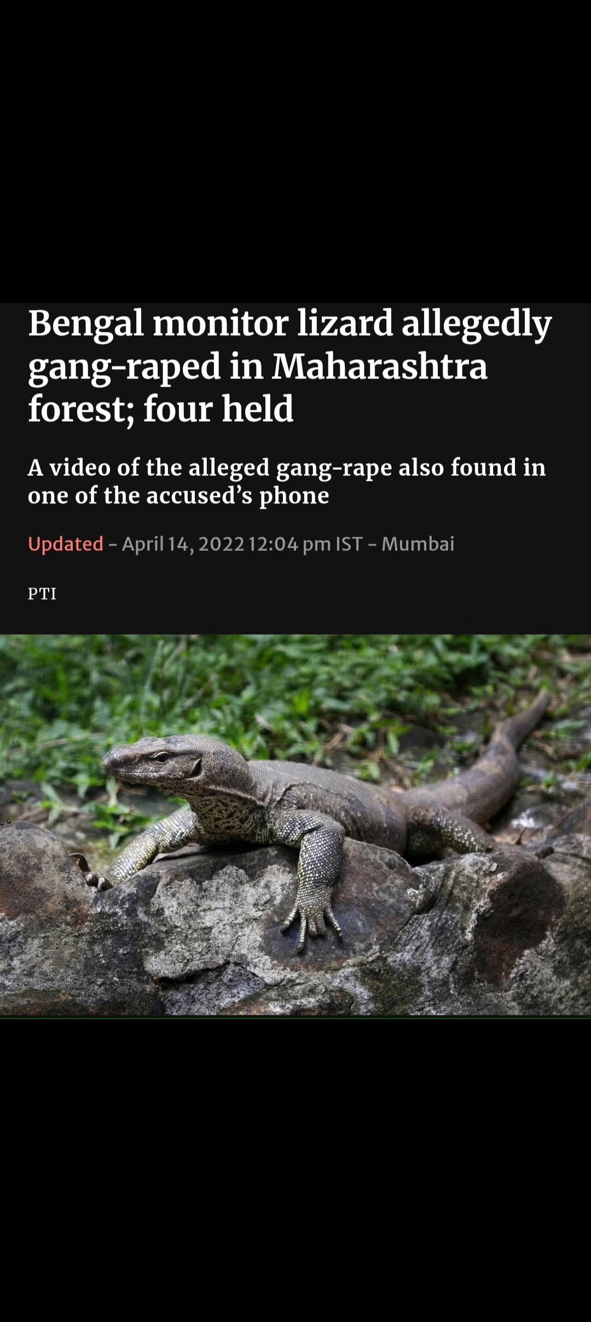The height and width of the screenshot is (1322, 591).
Task: Click the lizard's eye in the photo
Action: 161,757
